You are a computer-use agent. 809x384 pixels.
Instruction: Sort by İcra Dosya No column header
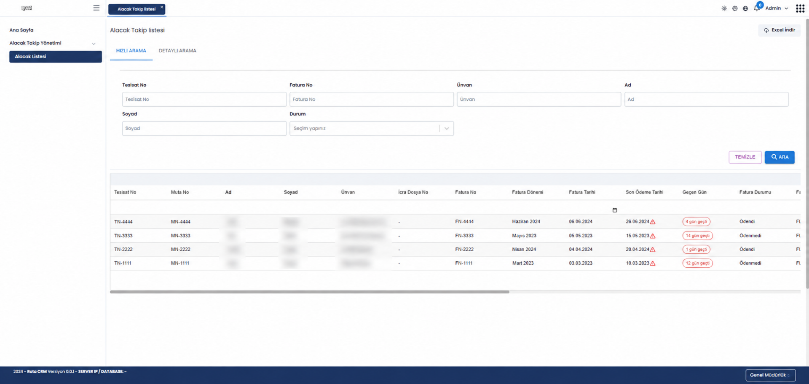coord(413,192)
